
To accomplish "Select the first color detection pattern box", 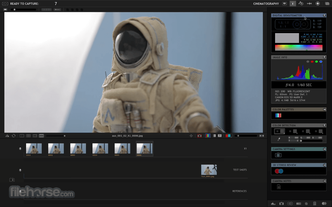I will coord(280,131).
